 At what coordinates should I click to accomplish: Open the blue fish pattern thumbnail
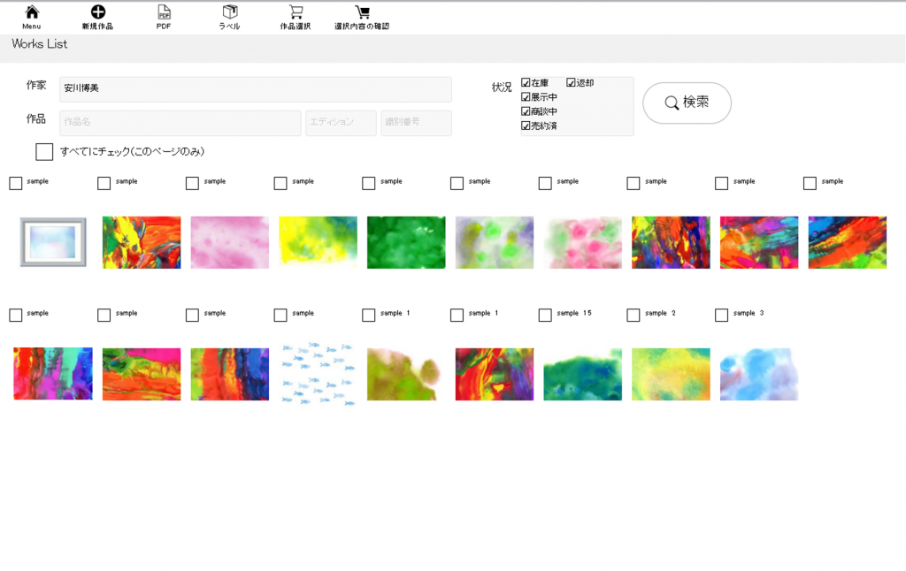pyautogui.click(x=318, y=374)
